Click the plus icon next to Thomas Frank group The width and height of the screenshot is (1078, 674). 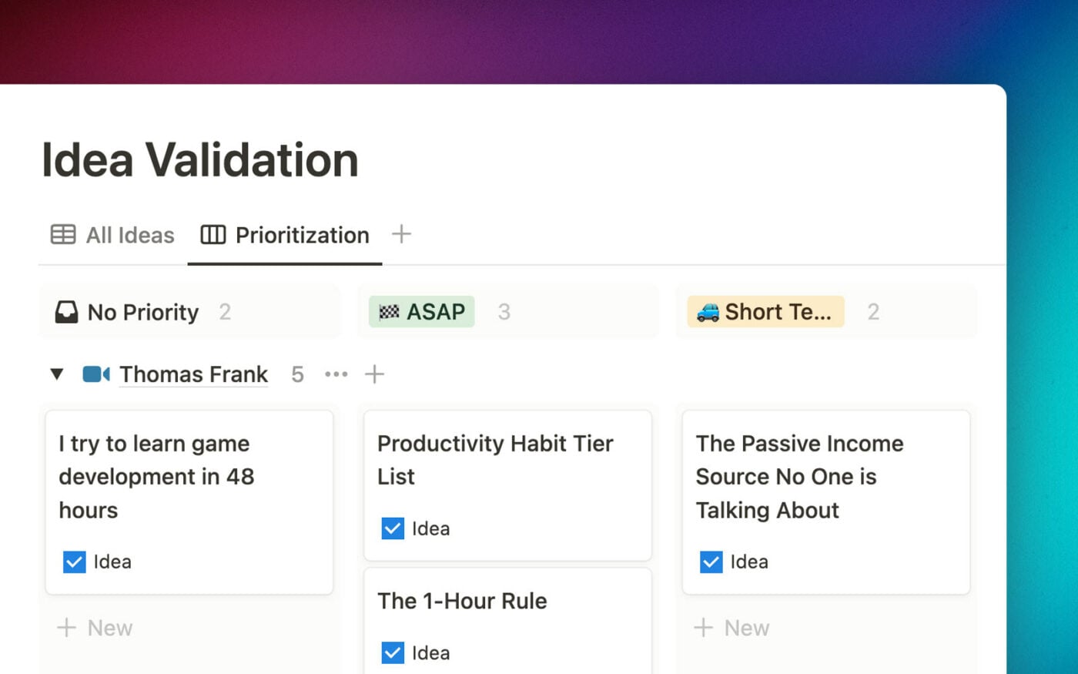coord(375,374)
